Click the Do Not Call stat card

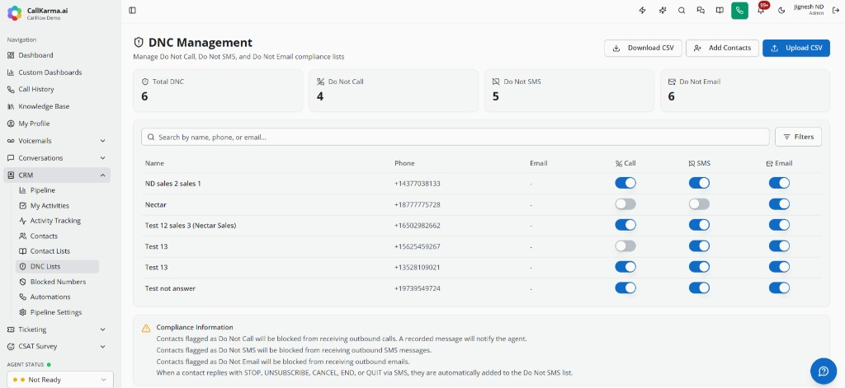tap(394, 91)
